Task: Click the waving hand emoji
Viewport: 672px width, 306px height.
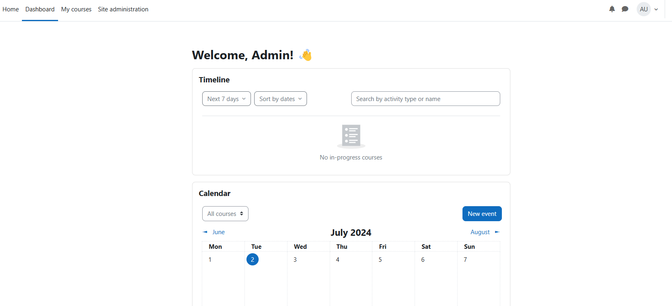Action: click(x=306, y=55)
